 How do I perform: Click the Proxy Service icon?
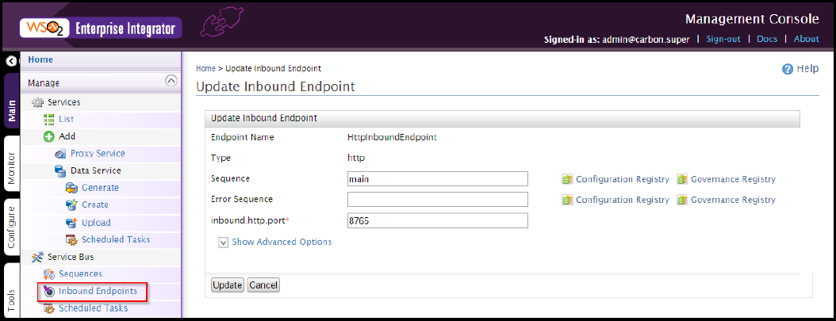coord(60,154)
